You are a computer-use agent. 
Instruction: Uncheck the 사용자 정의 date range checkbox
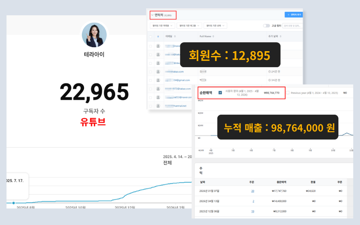pyautogui.click(x=220, y=92)
